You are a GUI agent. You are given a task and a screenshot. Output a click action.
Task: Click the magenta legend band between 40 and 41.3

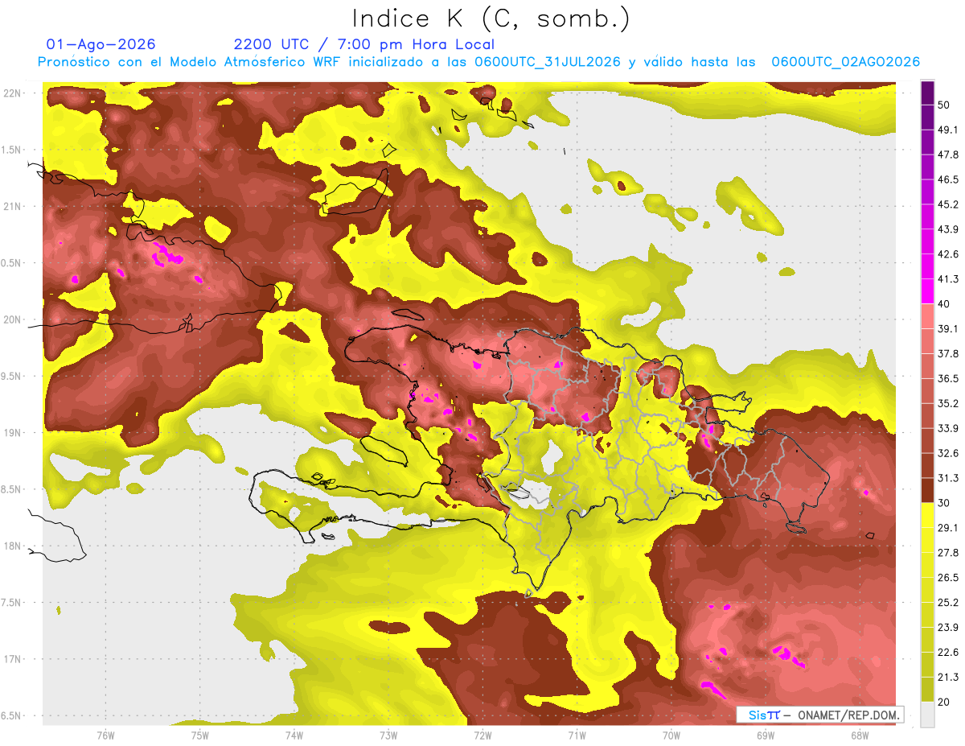[927, 291]
